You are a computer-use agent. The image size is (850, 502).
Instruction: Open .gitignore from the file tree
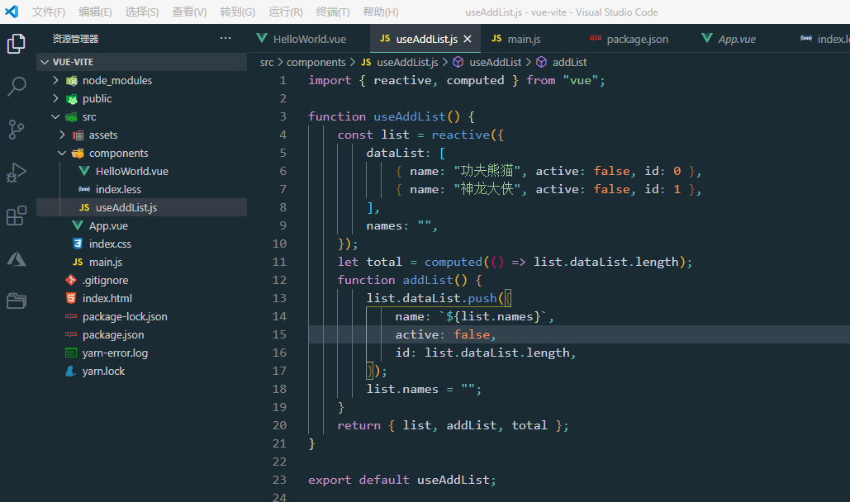105,280
